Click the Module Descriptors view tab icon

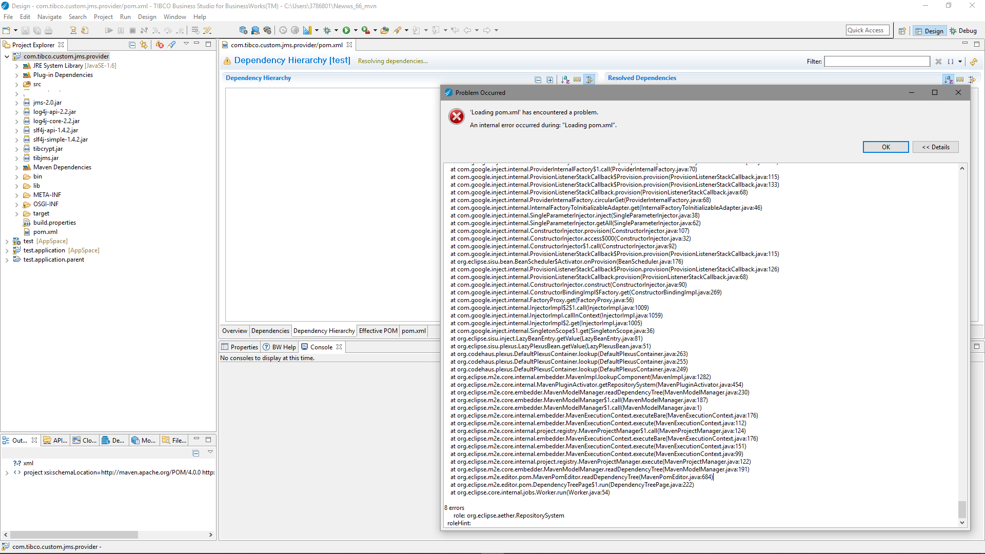(135, 440)
